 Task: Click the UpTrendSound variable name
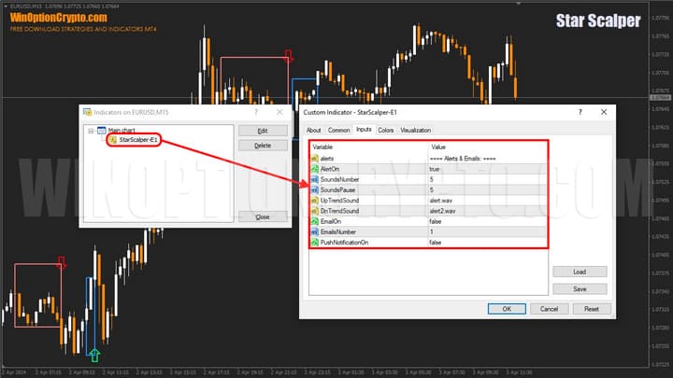click(339, 201)
